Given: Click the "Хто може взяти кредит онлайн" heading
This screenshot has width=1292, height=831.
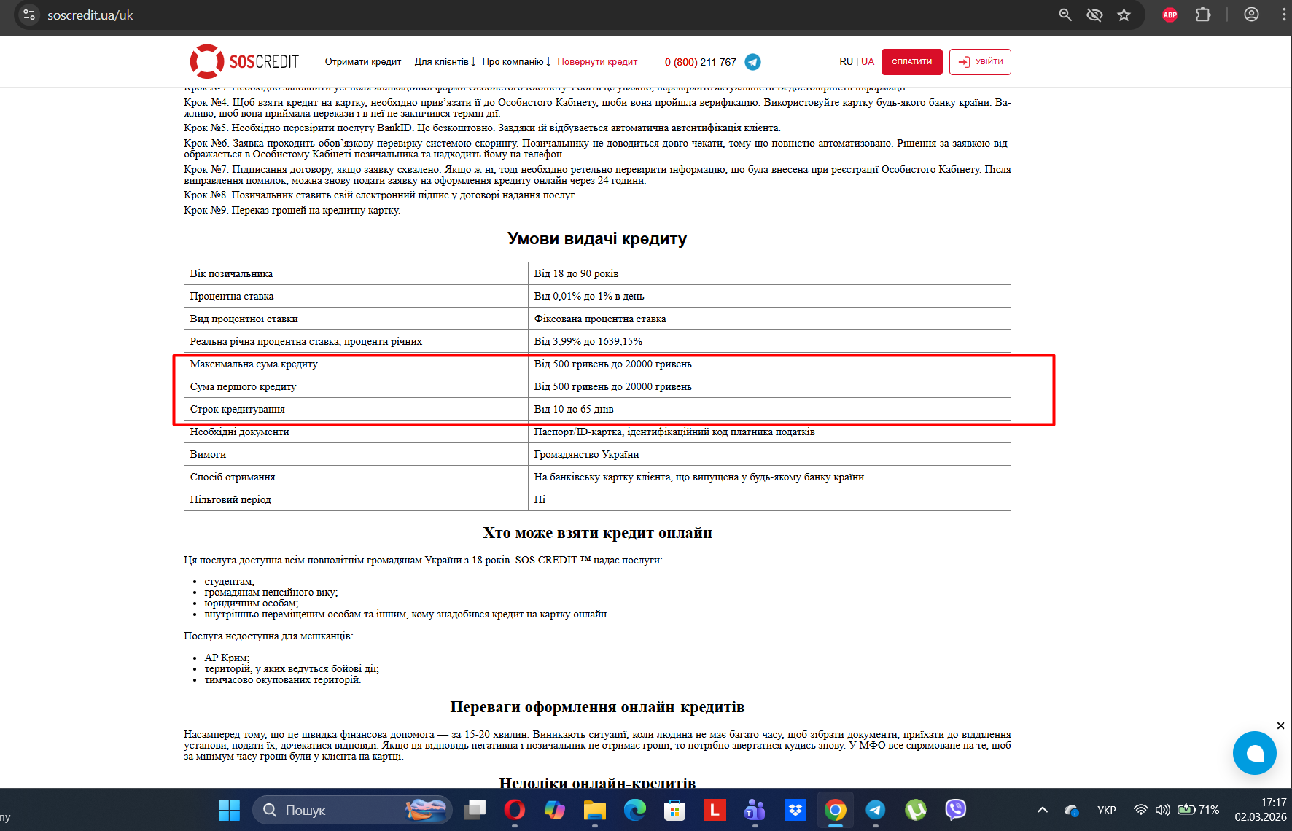Looking at the screenshot, I should tap(597, 533).
